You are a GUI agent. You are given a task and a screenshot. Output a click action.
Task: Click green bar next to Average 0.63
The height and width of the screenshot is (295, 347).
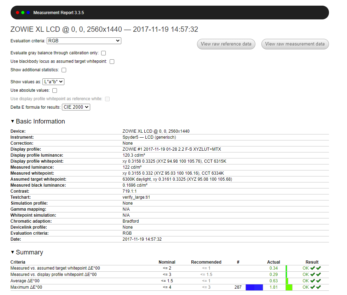pos(287,281)
